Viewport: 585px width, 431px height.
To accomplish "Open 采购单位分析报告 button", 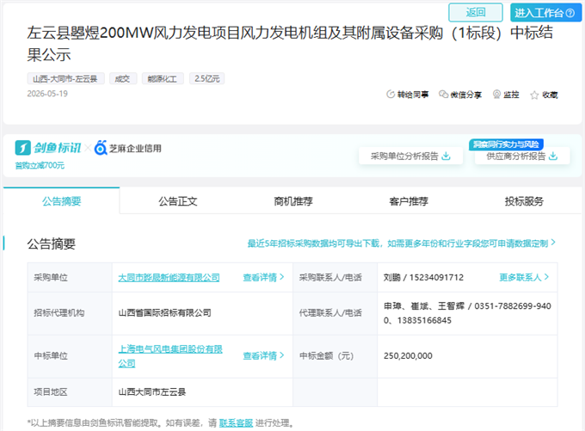I will (x=410, y=156).
